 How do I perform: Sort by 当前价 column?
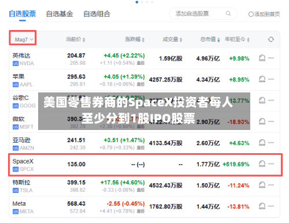75,39
